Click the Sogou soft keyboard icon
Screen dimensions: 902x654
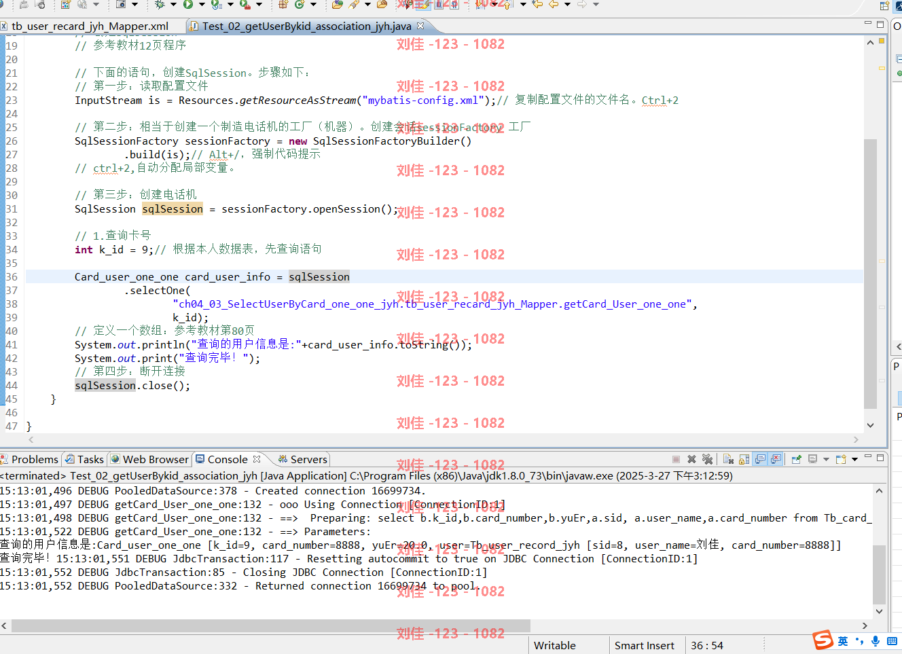coord(892,640)
